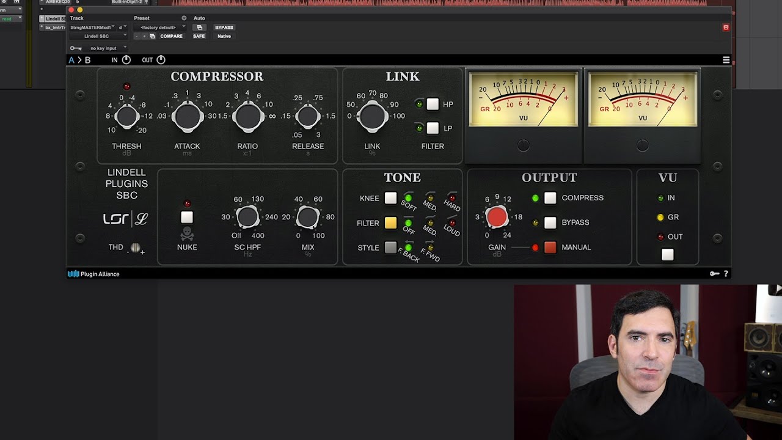
Task: Click the 'OUTPUT' section heading
Action: coord(549,177)
